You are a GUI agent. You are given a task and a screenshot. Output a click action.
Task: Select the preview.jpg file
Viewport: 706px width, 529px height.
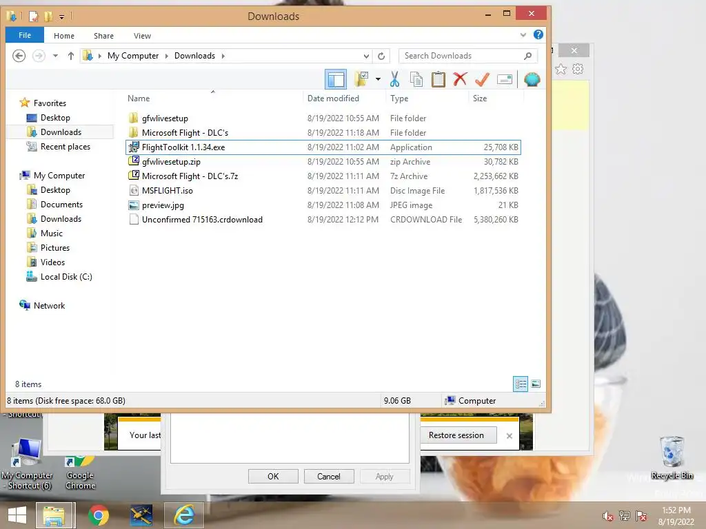[323, 205]
